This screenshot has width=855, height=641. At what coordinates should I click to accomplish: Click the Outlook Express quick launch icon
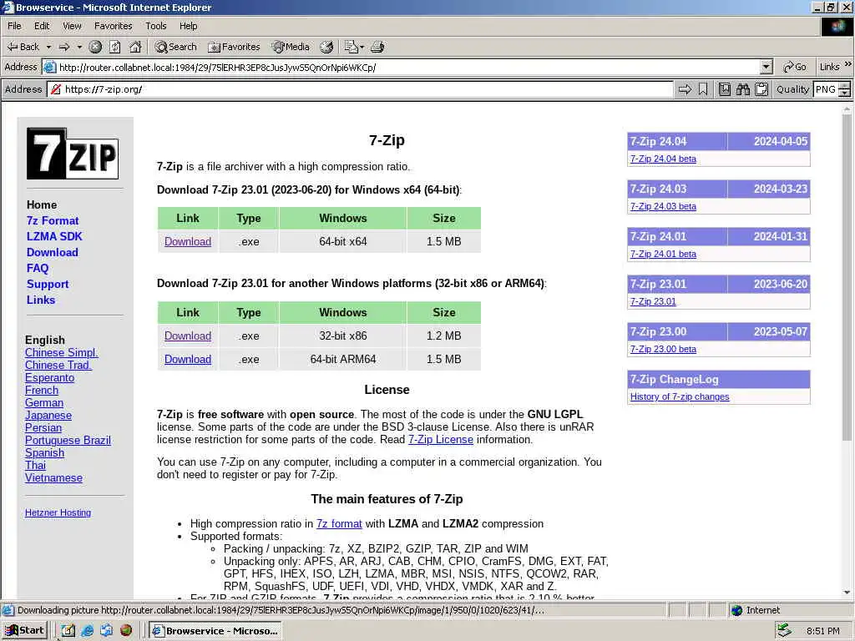pos(106,631)
